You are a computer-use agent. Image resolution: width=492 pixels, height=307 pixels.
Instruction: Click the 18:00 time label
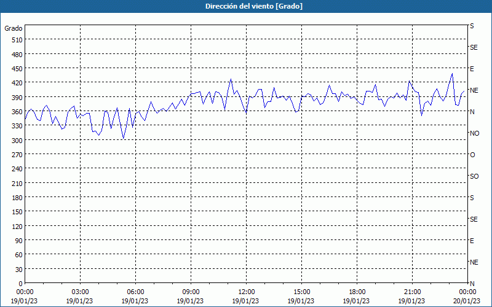coord(357,292)
